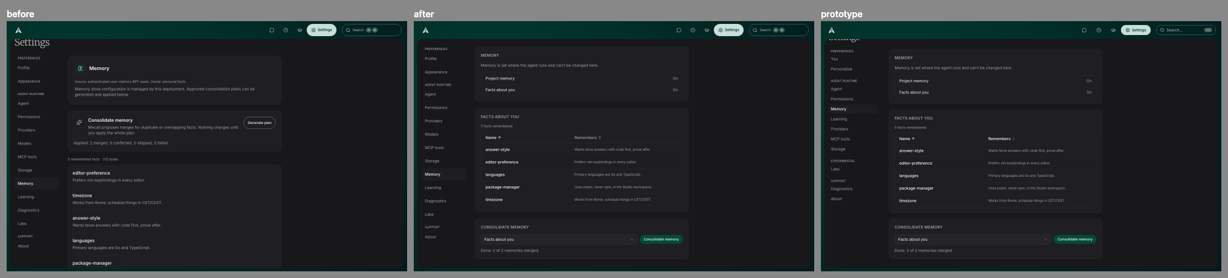Open the chat bubble icon in before panel
This screenshot has height=278, width=1228.
coord(272,30)
